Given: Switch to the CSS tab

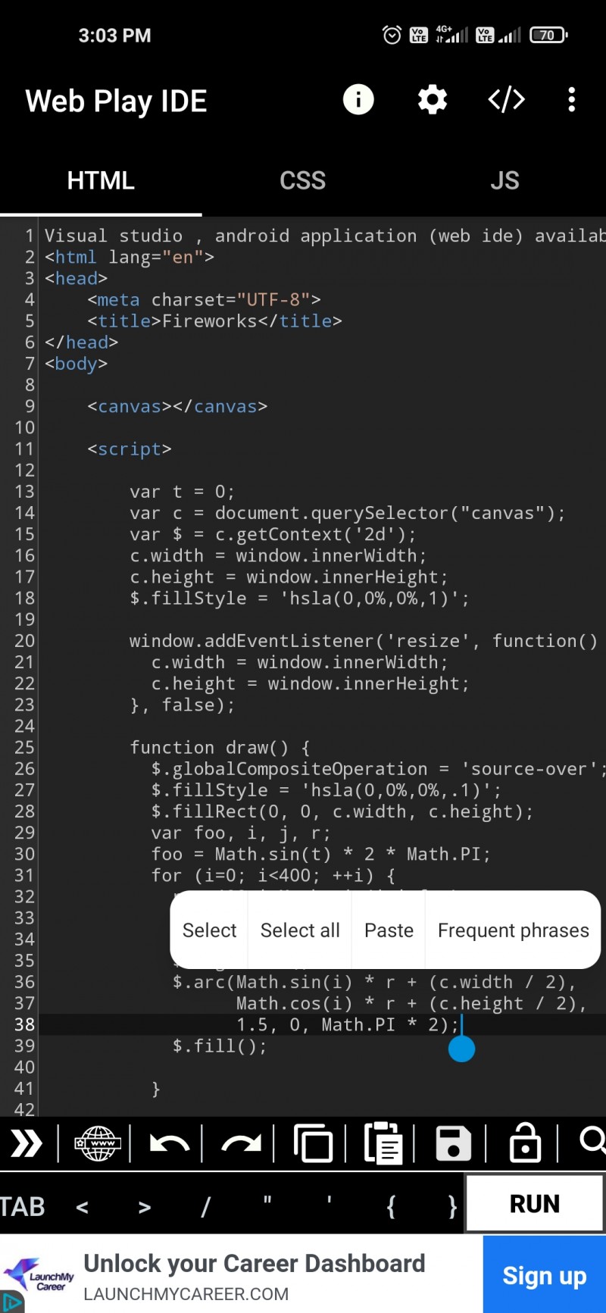Looking at the screenshot, I should [302, 180].
